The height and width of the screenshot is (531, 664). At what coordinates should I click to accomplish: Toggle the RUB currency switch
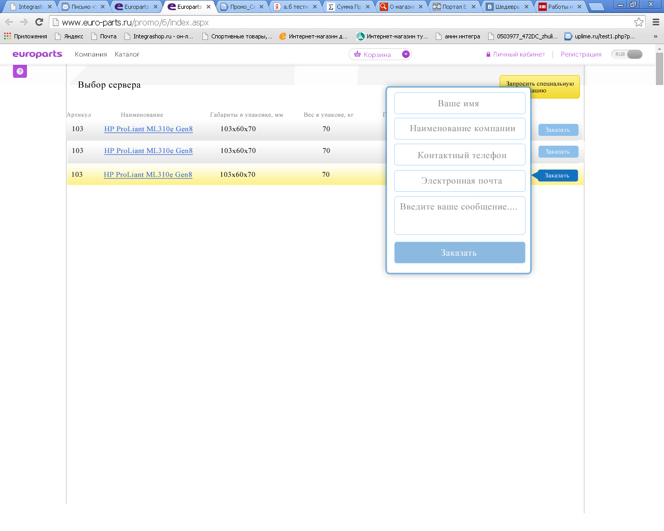click(627, 54)
